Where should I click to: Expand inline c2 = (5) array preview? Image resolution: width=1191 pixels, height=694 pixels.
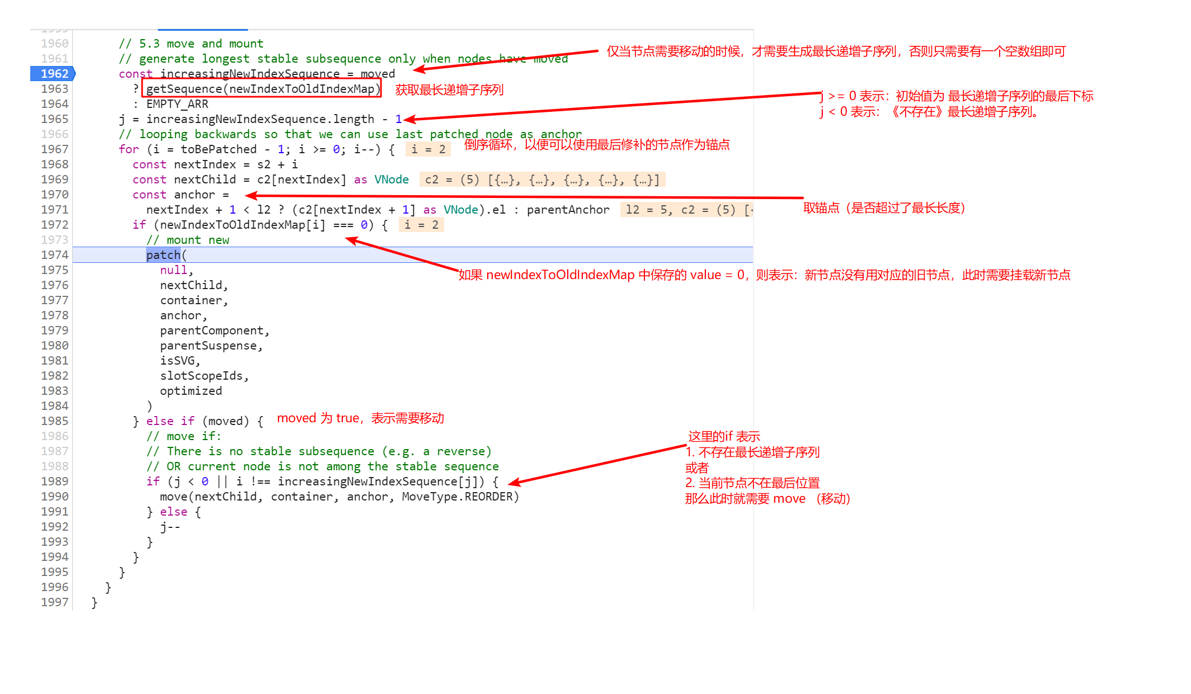(542, 180)
